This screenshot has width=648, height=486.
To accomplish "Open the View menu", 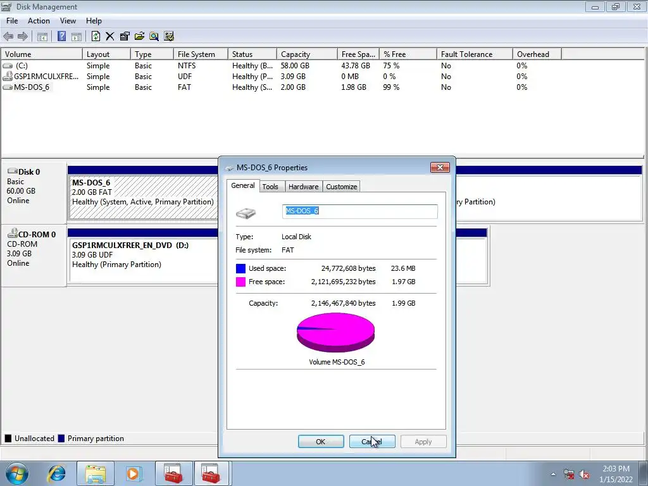I will [x=68, y=21].
